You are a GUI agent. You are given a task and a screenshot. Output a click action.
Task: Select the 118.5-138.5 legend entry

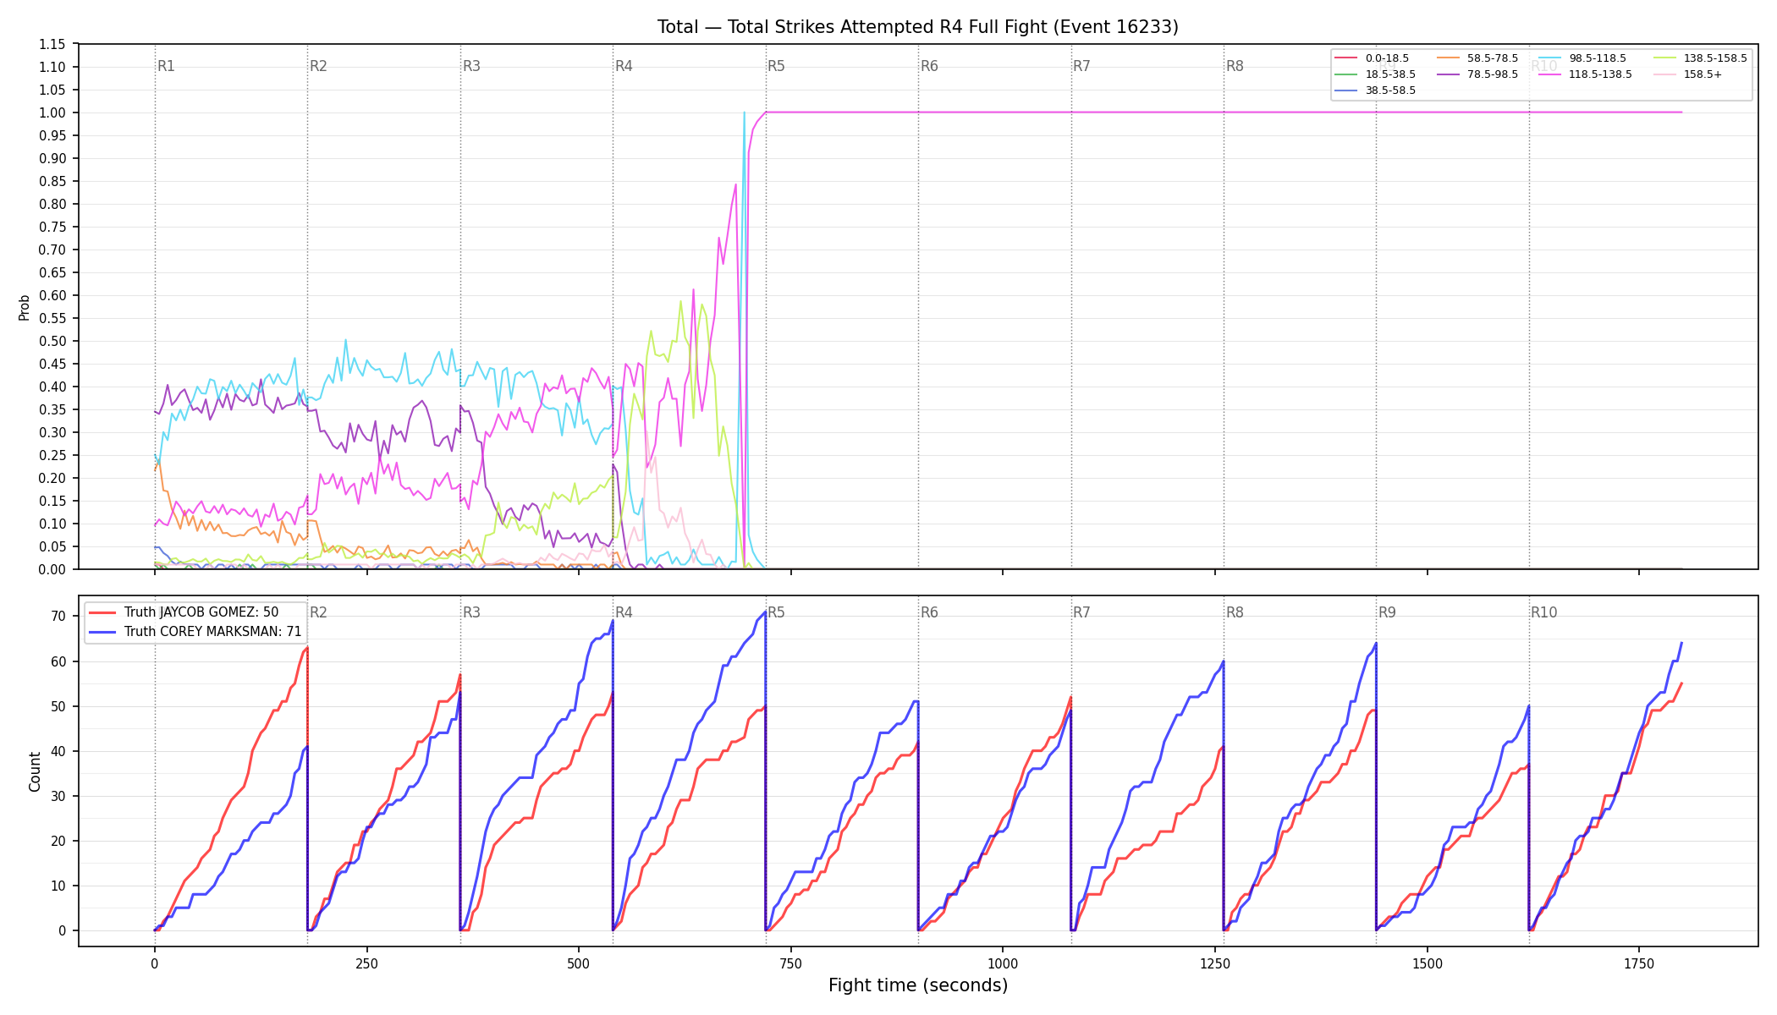point(1585,74)
